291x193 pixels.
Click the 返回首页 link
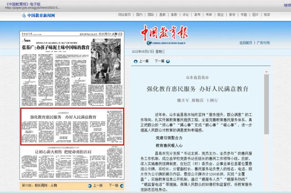[x=246, y=43]
